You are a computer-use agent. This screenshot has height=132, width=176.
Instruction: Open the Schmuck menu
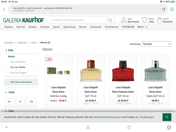[96, 27]
